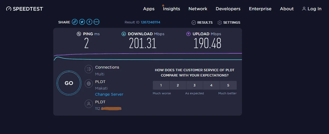
Task: Open the Insights menu
Action: 171,9
